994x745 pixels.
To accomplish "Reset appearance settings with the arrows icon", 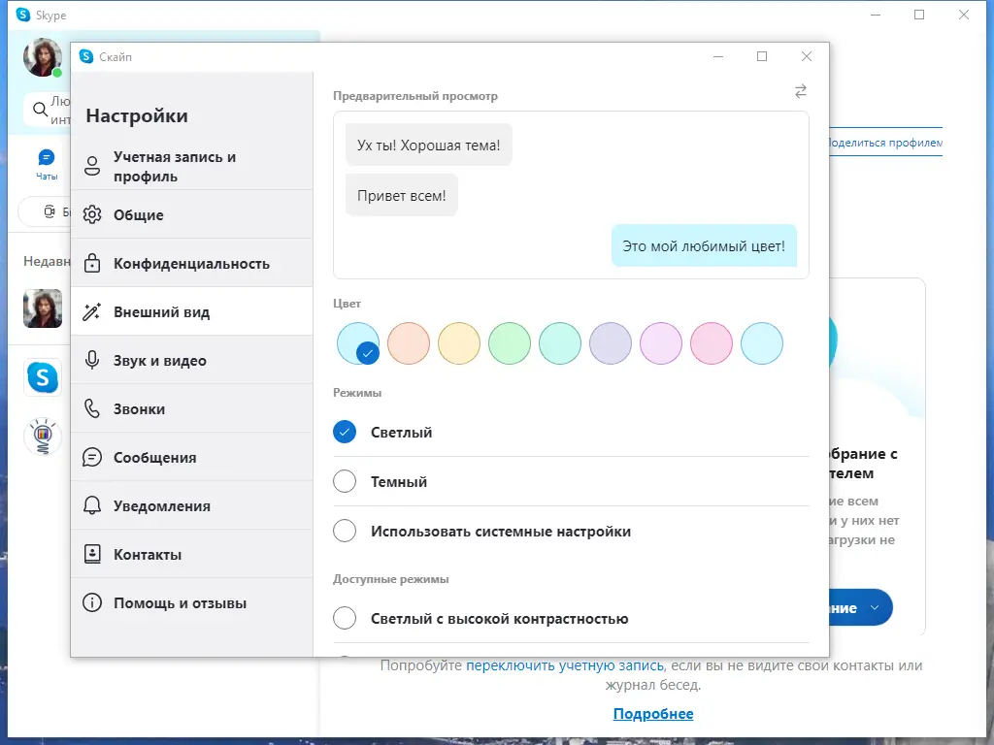I will click(800, 91).
